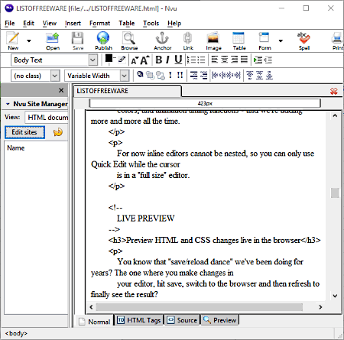Click the Edit sites button
The image size is (344, 340).
24,132
